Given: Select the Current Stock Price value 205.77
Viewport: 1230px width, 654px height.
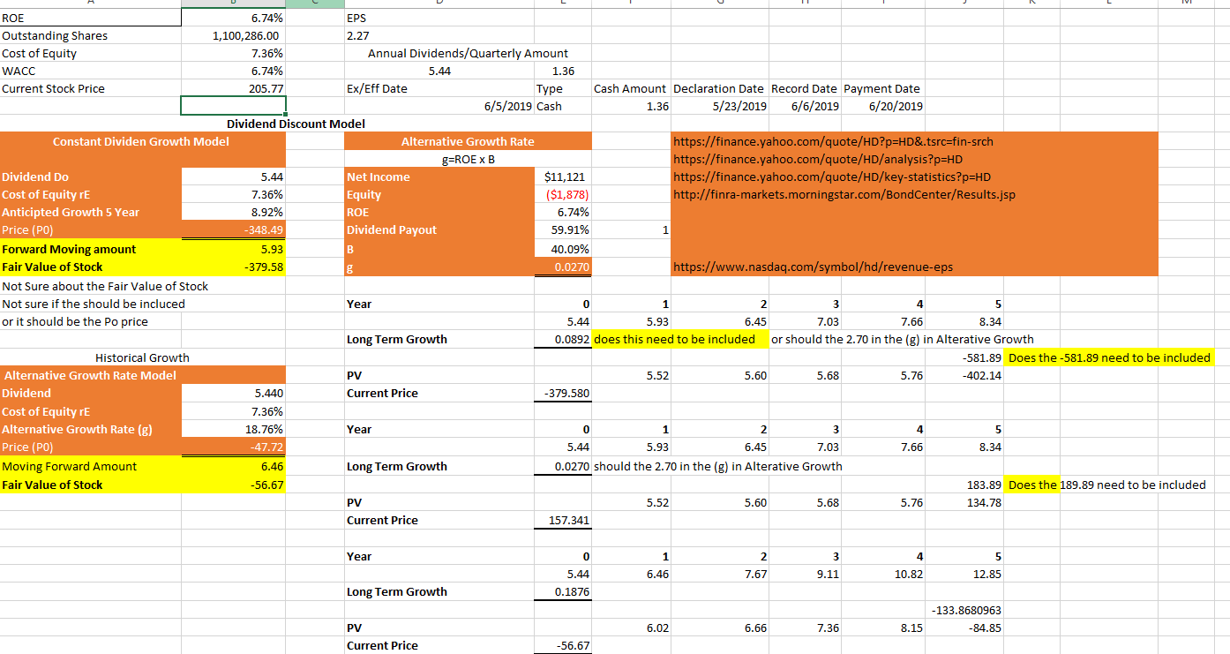Looking at the screenshot, I should pos(234,88).
